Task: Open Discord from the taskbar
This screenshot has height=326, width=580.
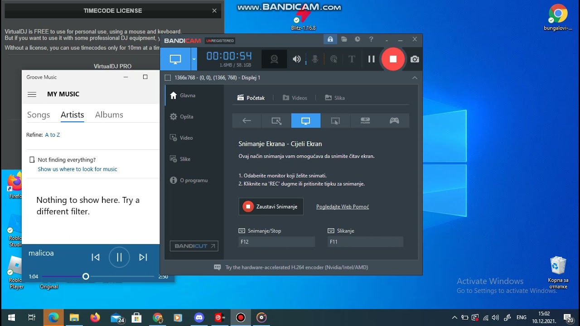Action: coord(199,317)
